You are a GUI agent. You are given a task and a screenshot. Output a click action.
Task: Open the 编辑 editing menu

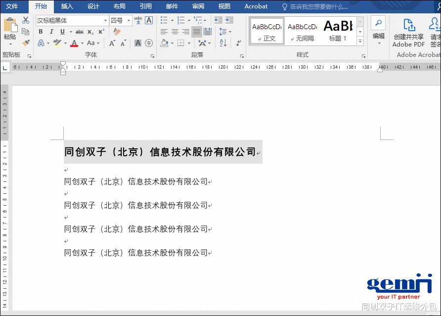378,36
